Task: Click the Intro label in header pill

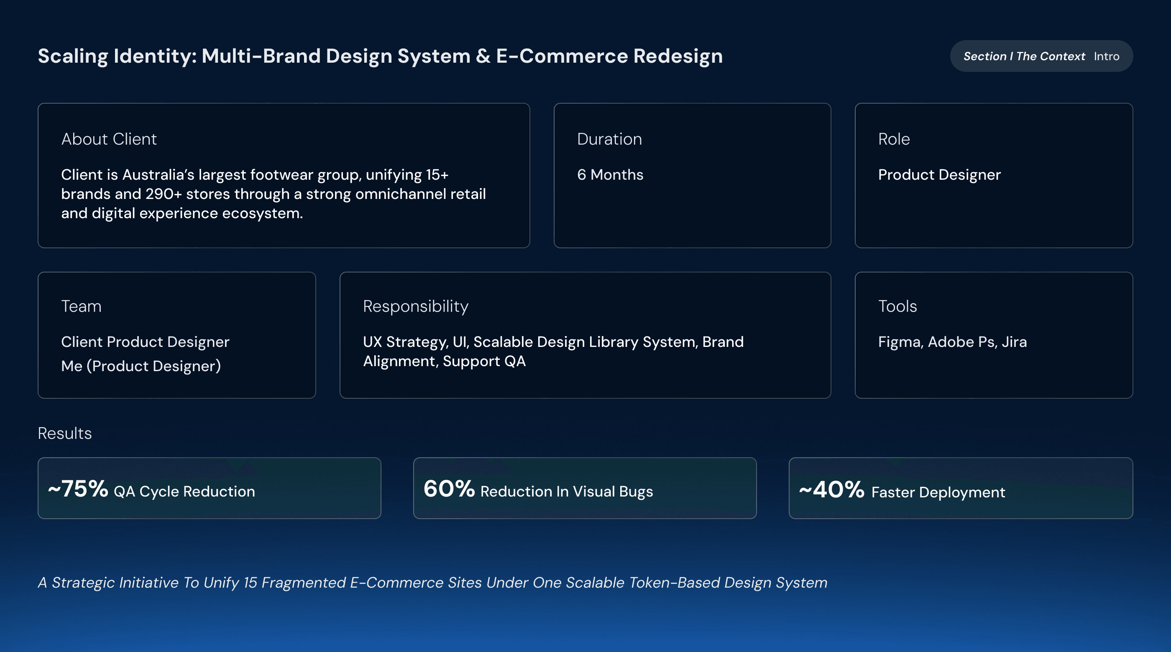Action: [1106, 56]
